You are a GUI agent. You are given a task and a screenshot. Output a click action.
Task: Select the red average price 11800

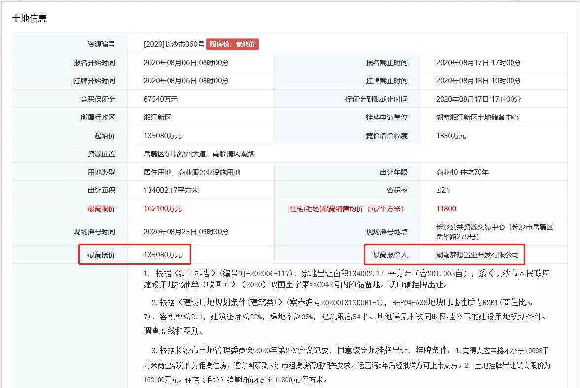point(446,209)
